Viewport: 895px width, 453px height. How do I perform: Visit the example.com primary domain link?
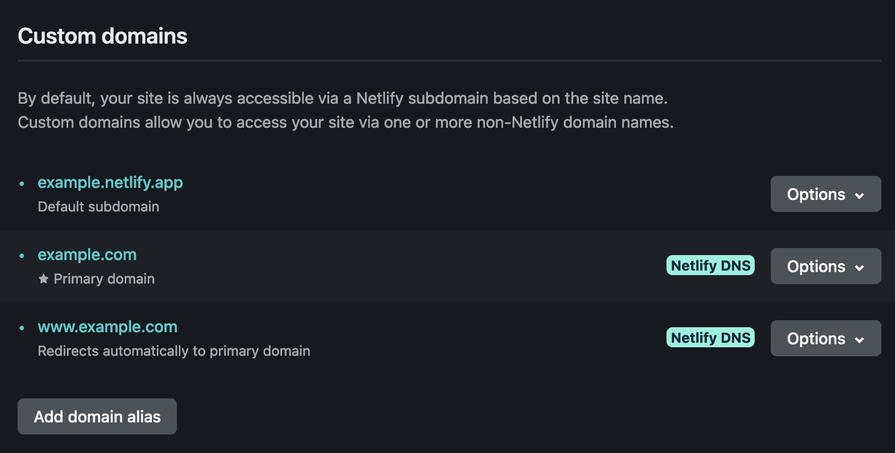click(87, 255)
